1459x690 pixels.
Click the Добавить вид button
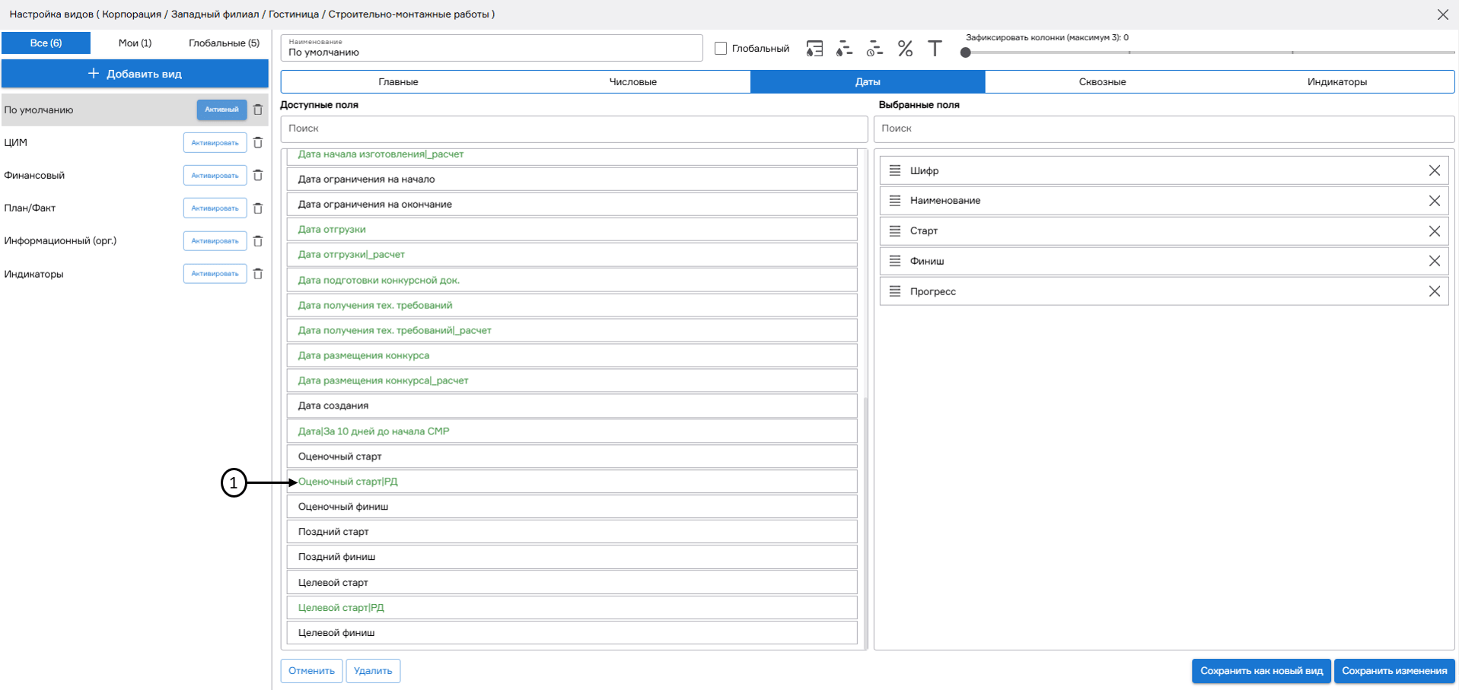tap(135, 74)
